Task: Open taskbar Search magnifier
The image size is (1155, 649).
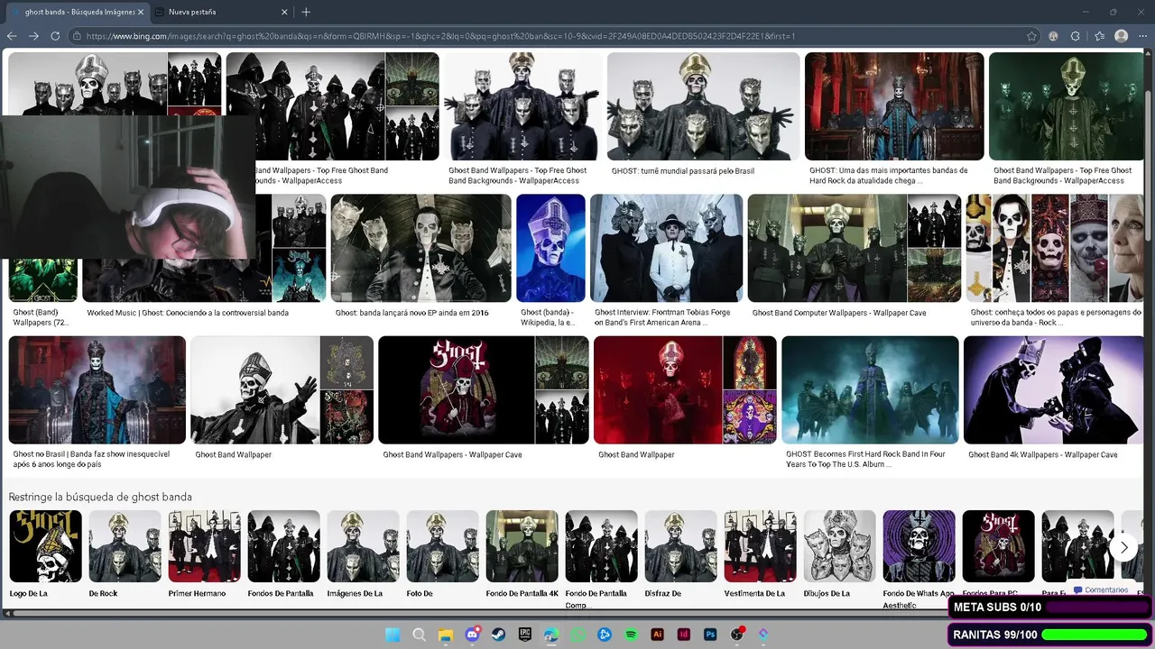Action: tap(419, 635)
